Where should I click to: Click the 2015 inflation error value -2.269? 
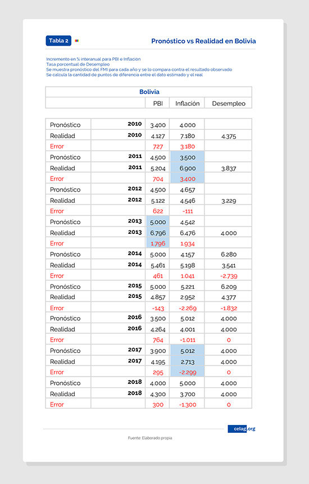coord(188,308)
